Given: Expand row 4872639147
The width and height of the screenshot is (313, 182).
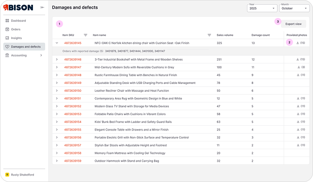Looking at the screenshot, I should [x=57, y=67].
